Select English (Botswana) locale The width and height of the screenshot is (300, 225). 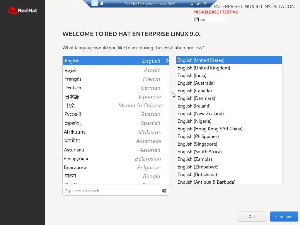click(x=229, y=175)
